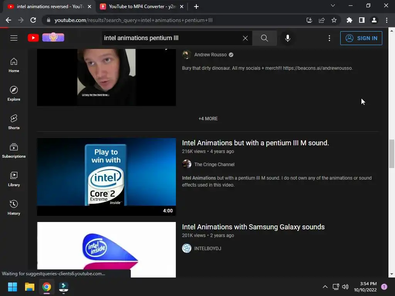The image size is (395, 296).
Task: Click the INTELBOYDJ channel avatar
Action: [187, 248]
